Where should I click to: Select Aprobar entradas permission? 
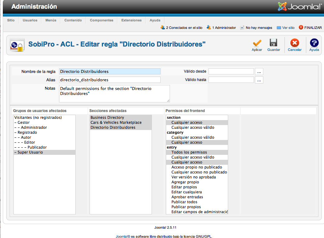point(197,197)
